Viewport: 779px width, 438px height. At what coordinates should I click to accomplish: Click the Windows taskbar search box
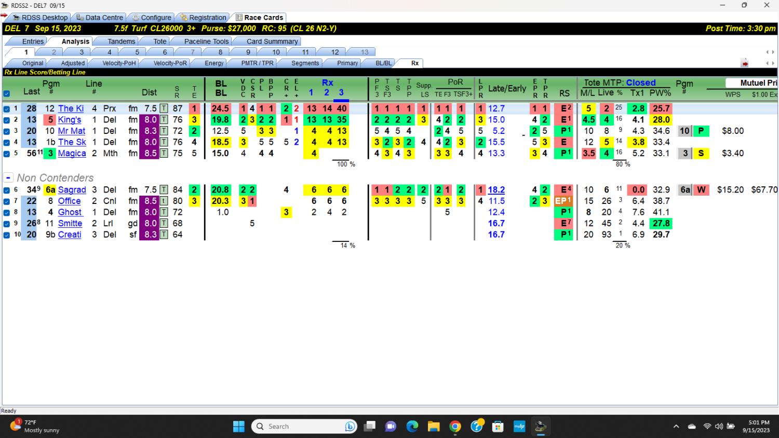coord(304,427)
